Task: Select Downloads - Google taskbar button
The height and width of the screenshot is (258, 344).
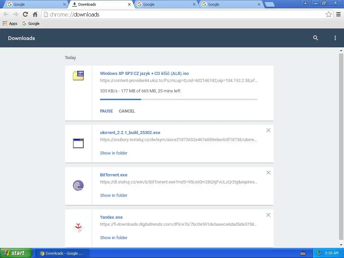Action: (x=62, y=253)
